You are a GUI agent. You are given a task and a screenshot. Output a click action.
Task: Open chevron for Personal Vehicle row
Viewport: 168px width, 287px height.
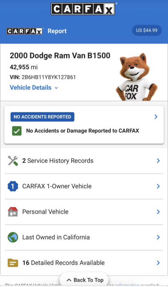(x=158, y=212)
